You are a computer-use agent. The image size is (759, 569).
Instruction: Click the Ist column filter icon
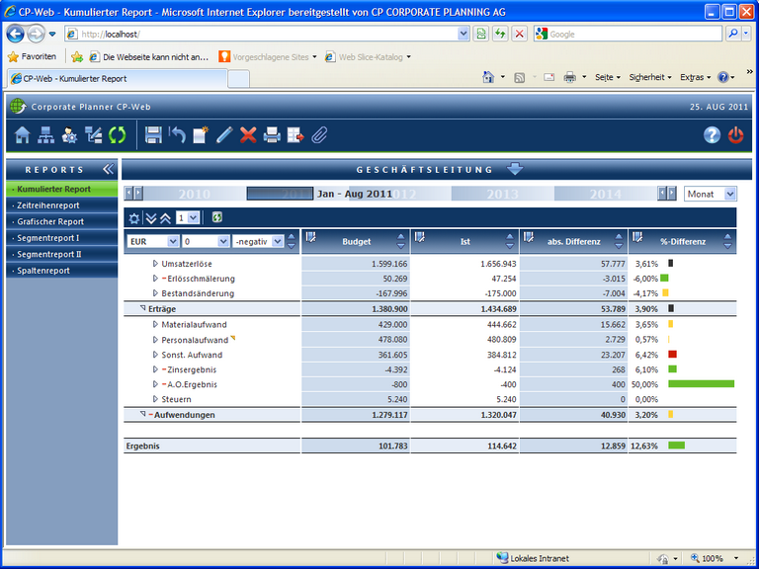(419, 237)
